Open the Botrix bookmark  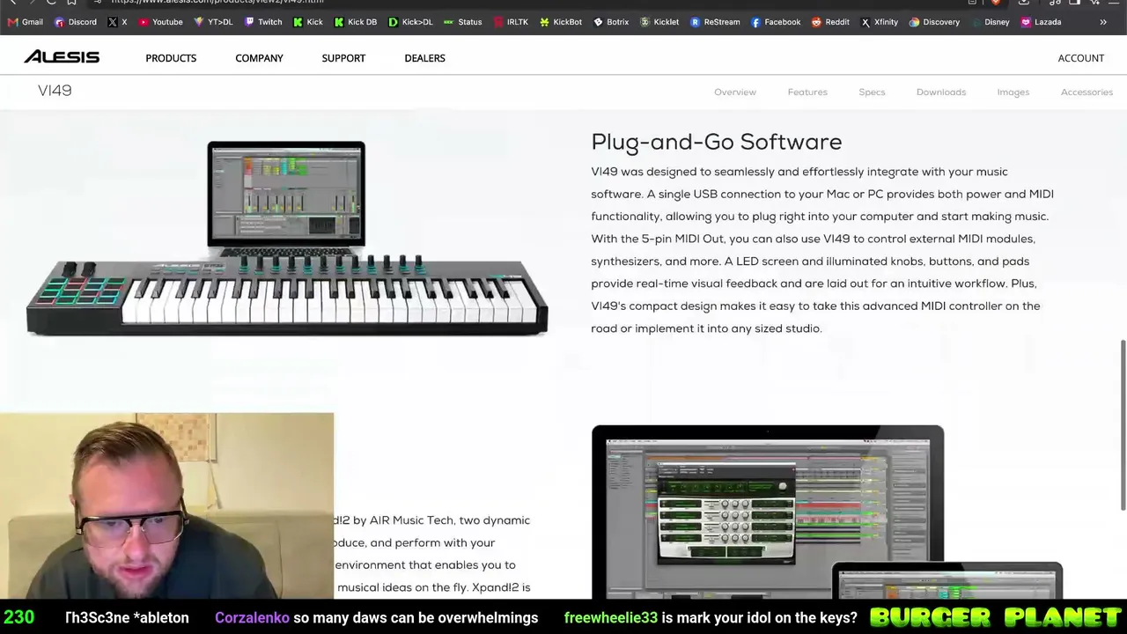[611, 22]
